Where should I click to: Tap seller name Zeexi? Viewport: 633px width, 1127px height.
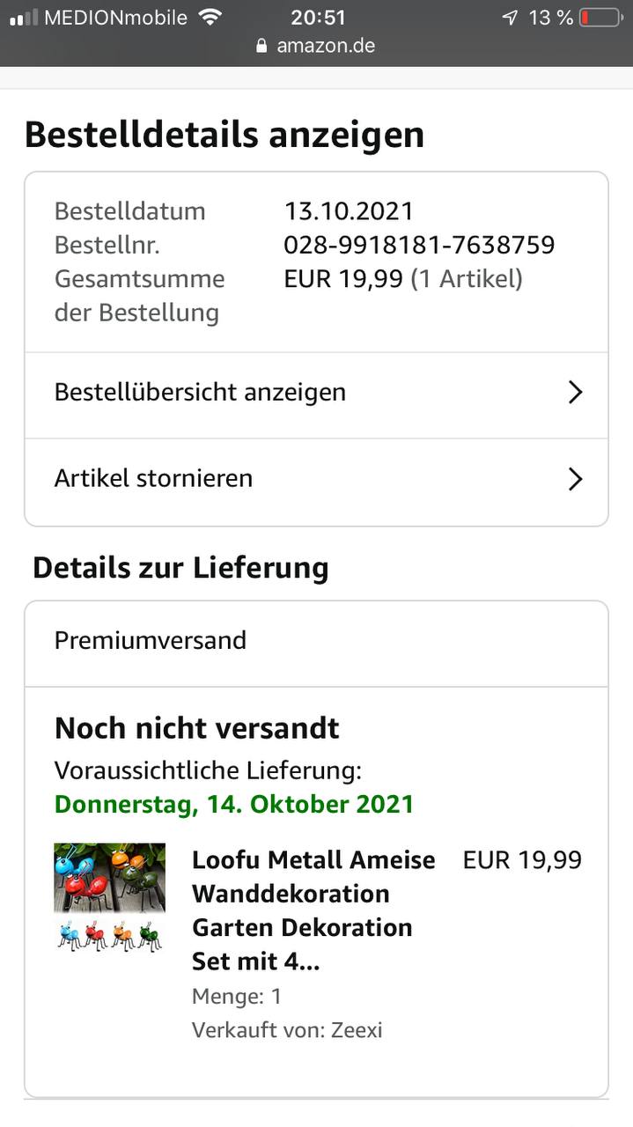(356, 1029)
